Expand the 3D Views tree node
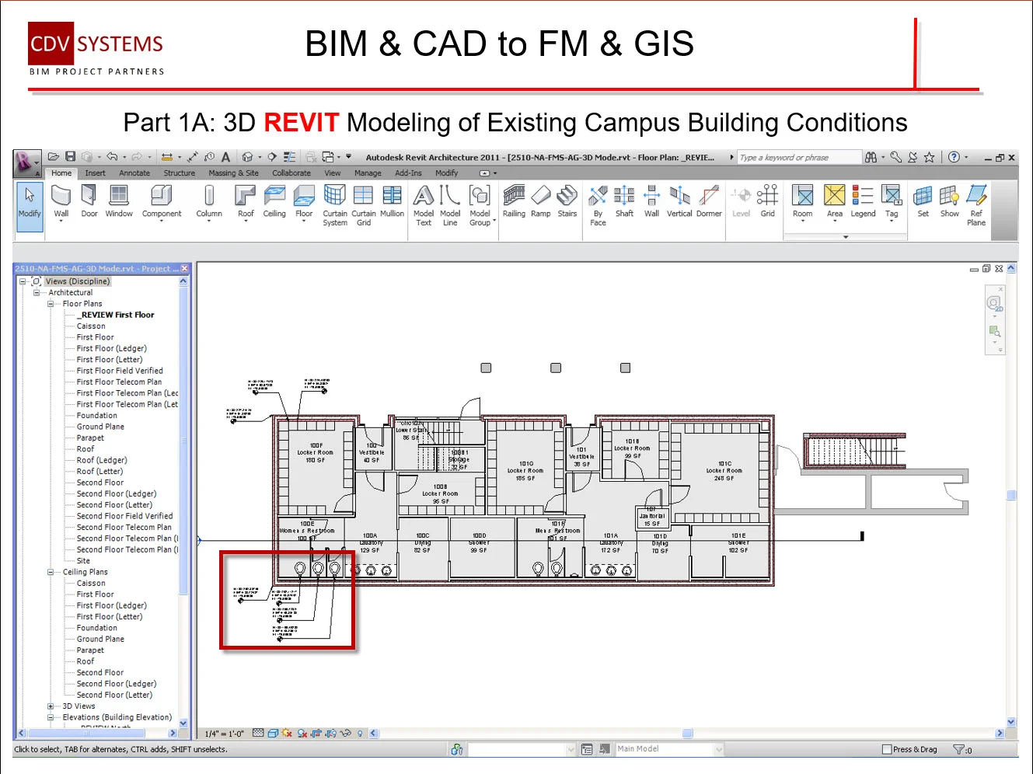 [x=51, y=706]
